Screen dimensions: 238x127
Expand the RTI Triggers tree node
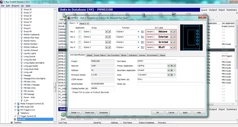(15, 110)
